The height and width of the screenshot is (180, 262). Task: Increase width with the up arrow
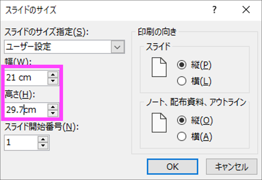[x=52, y=75]
